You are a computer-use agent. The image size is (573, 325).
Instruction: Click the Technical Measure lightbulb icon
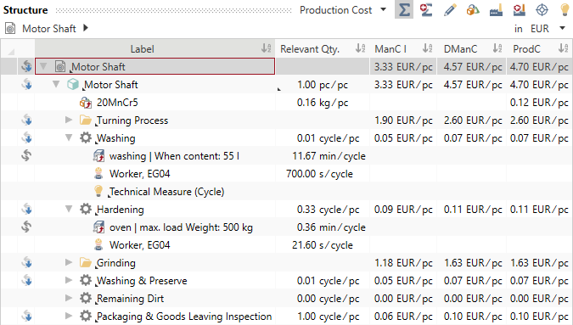(98, 191)
